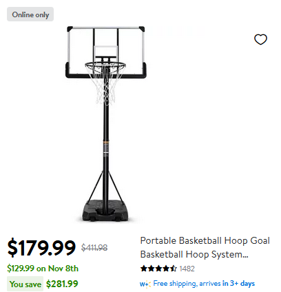This screenshot has height=292, width=281.
Task: Click the backboard in the product photo
Action: 105,52
